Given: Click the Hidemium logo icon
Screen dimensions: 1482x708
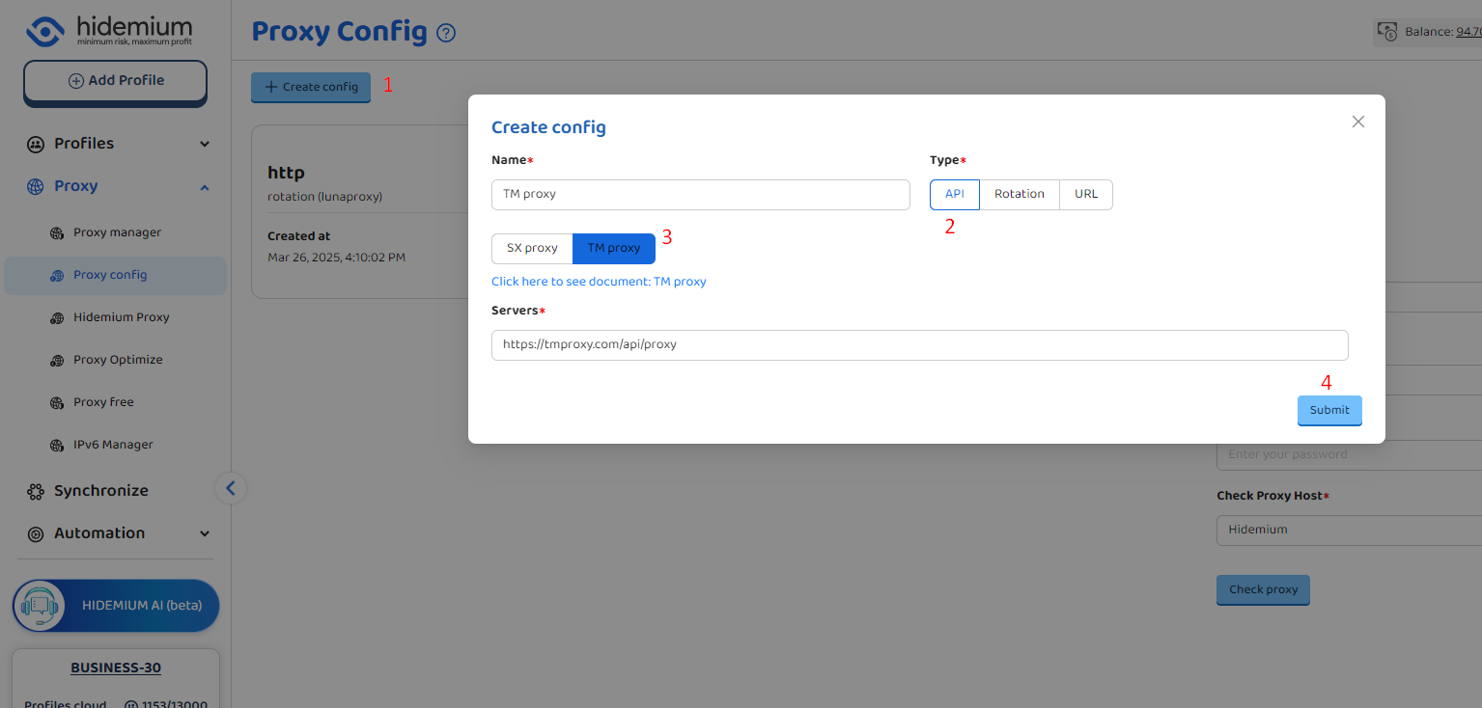Looking at the screenshot, I should pyautogui.click(x=44, y=30).
